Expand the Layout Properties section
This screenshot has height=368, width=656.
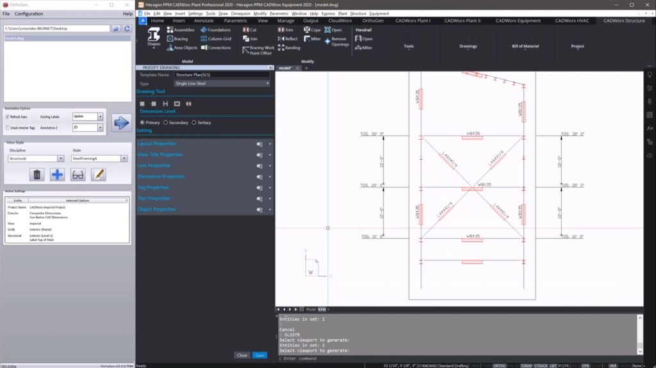[157, 144]
